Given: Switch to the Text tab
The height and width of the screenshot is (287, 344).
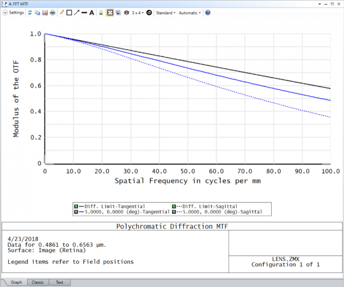Looking at the screenshot, I should [x=60, y=282].
